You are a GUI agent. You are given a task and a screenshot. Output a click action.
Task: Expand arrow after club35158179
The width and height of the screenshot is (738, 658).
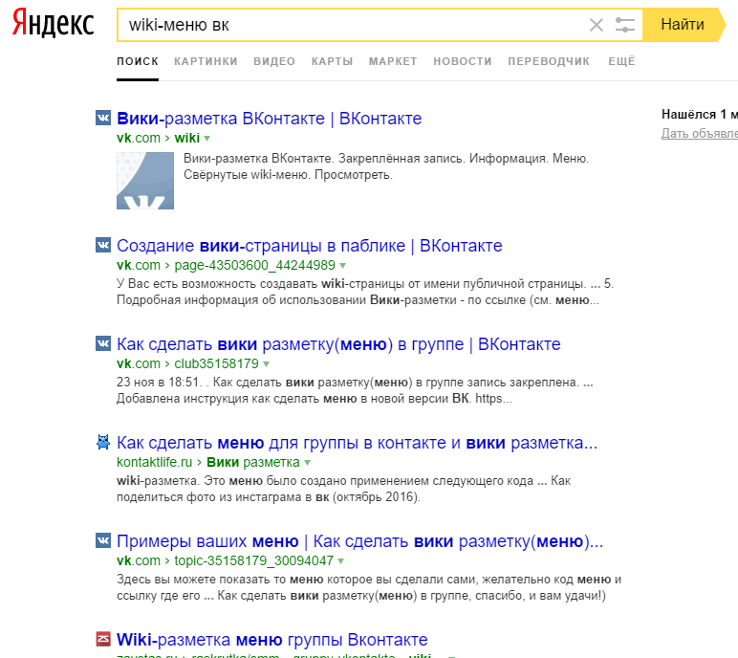(267, 364)
